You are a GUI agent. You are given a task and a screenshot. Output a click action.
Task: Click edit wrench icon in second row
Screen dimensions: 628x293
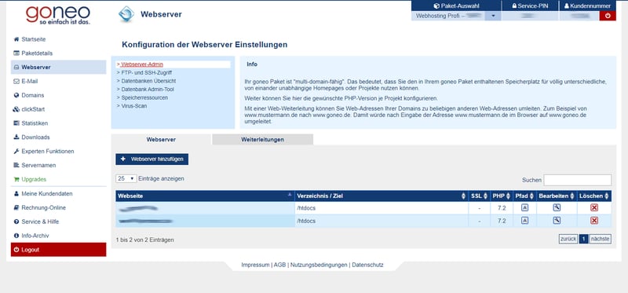pyautogui.click(x=557, y=221)
